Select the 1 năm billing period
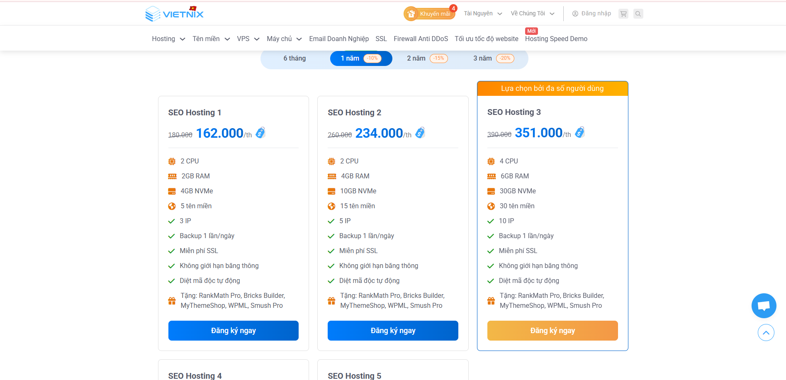 361,58
